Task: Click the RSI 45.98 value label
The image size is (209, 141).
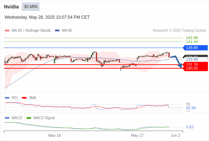Action: click(x=191, y=108)
